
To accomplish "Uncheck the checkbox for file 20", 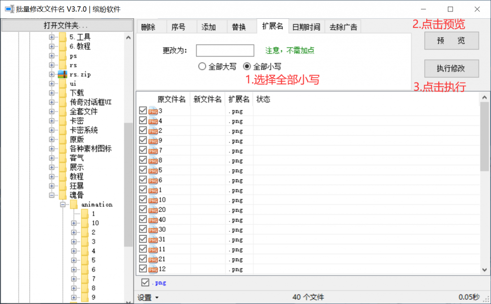I will coord(143,210).
